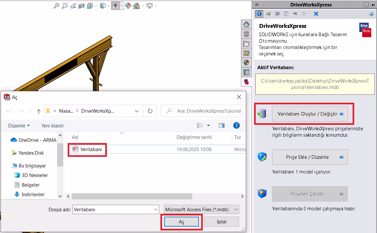The width and height of the screenshot is (377, 233).
Task: Click the DriveWorksXpress form icon
Action: pos(286,14)
